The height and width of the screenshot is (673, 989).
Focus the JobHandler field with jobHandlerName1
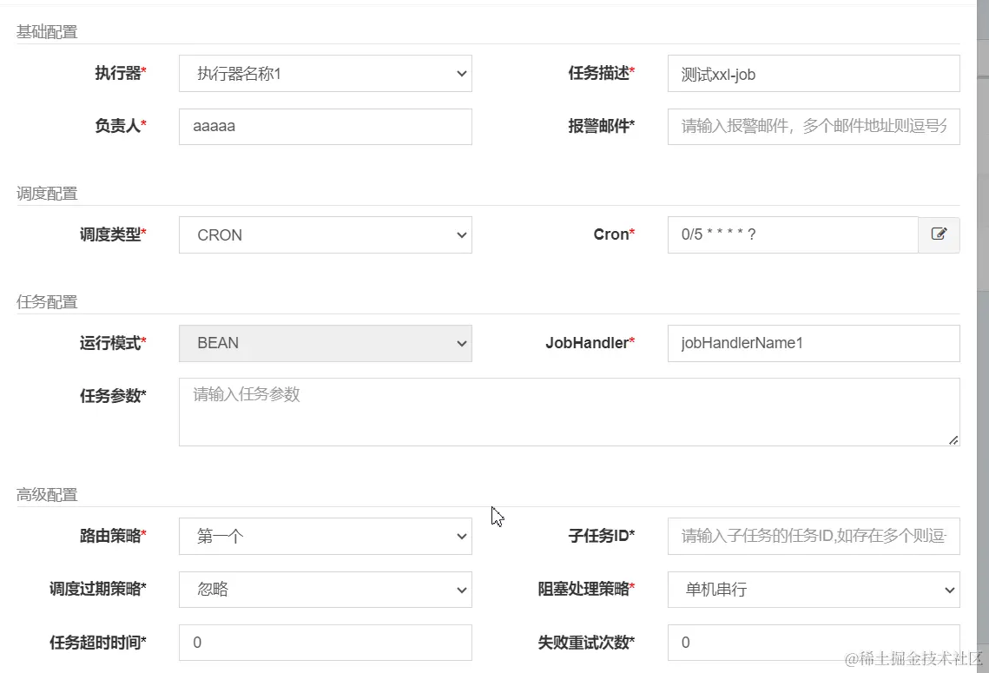coord(814,343)
